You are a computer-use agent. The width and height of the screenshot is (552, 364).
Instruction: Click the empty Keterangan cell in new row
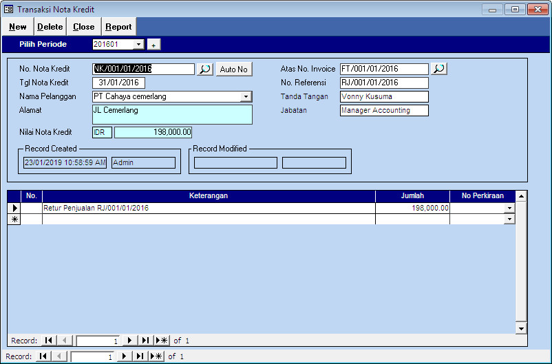tap(209, 220)
